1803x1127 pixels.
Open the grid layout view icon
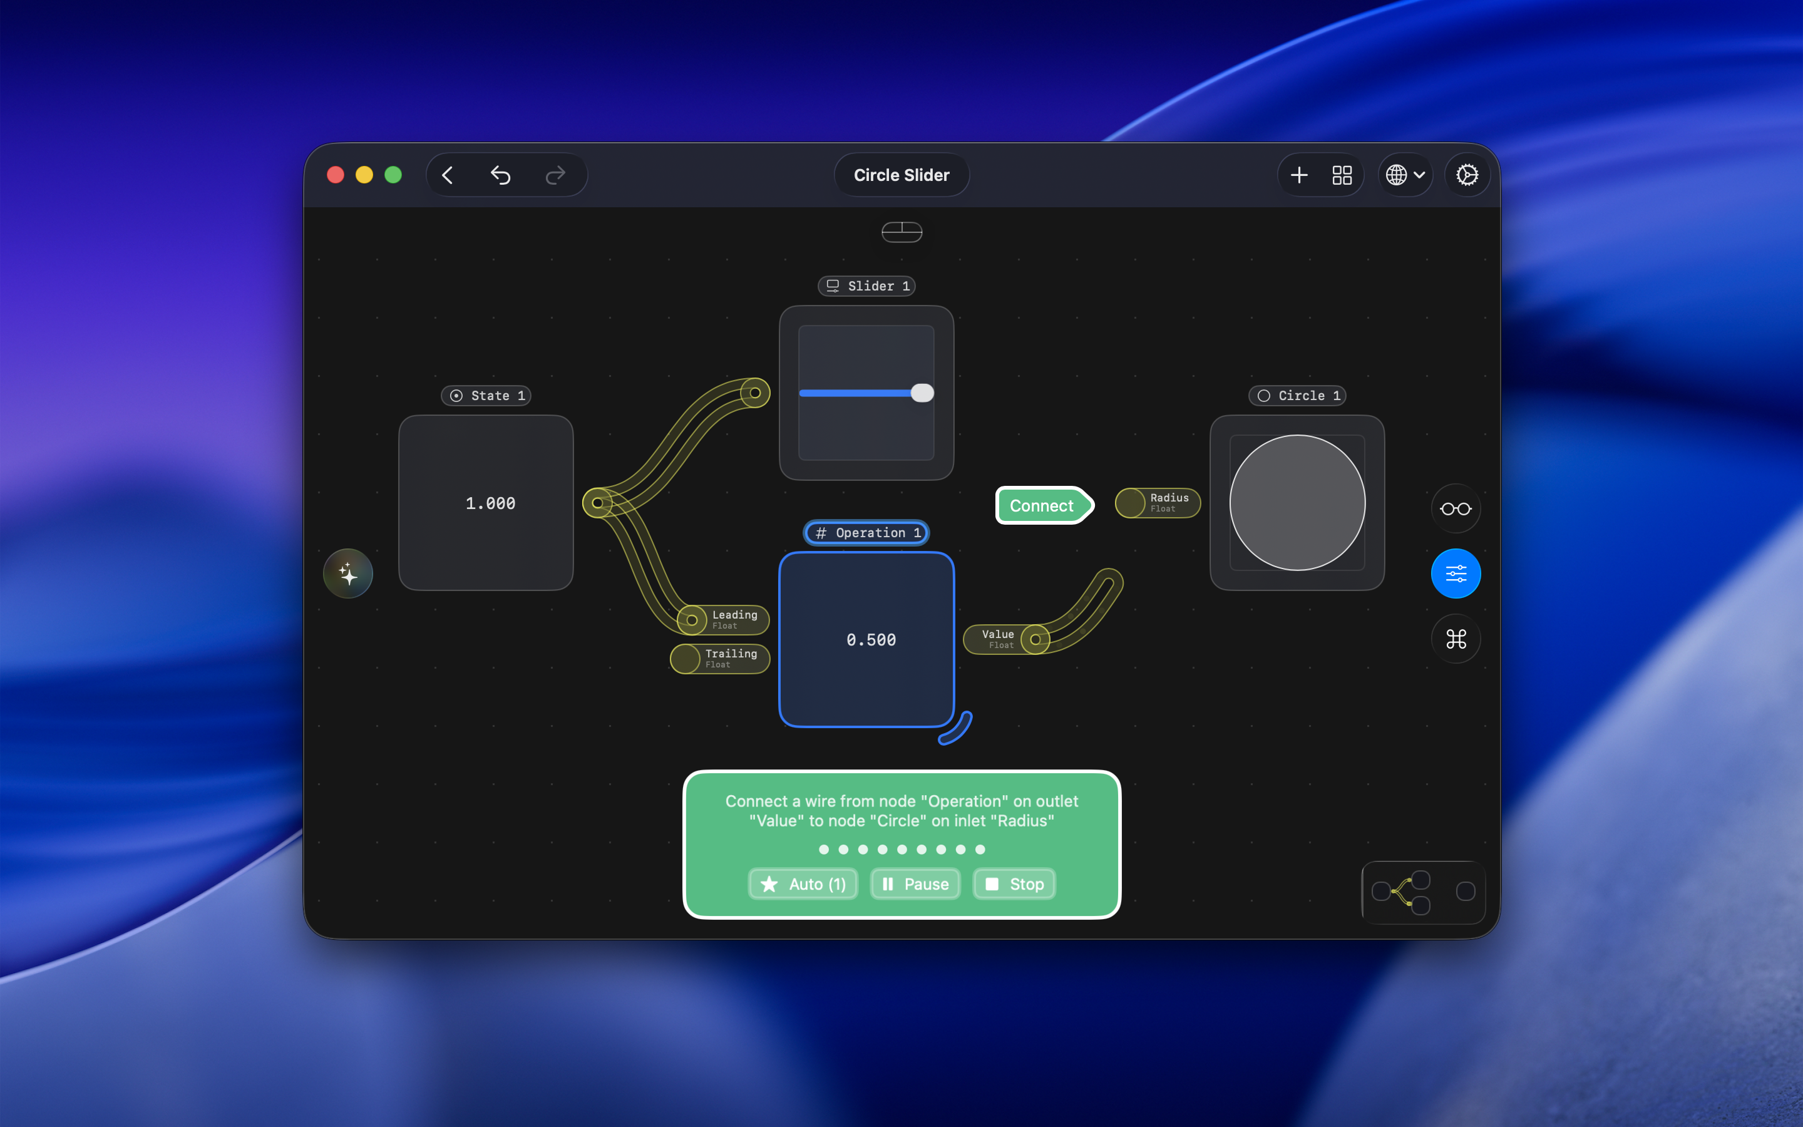1342,175
